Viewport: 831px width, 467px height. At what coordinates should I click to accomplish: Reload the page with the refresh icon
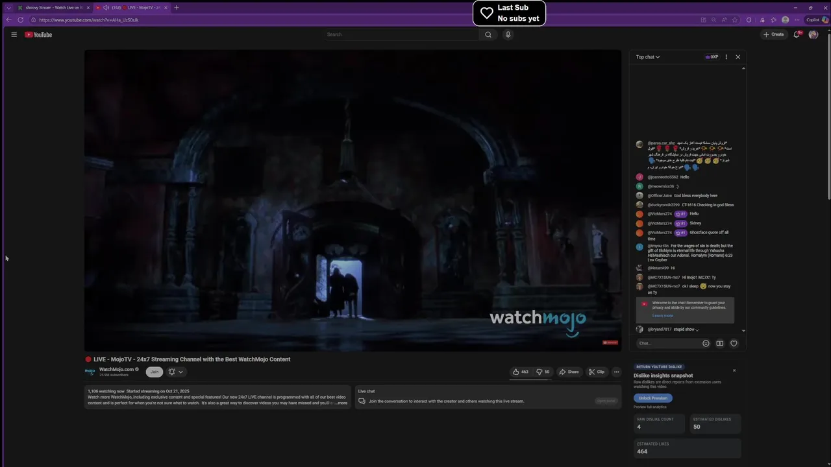(x=21, y=19)
